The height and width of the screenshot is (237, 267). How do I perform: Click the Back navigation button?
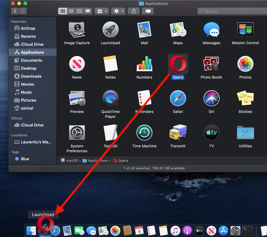[x=15, y=11]
